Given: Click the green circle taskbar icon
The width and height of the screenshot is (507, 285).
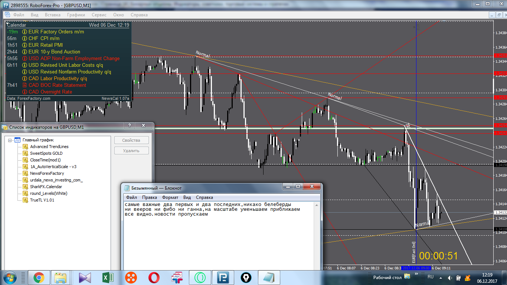Looking at the screenshot, I should 200,277.
